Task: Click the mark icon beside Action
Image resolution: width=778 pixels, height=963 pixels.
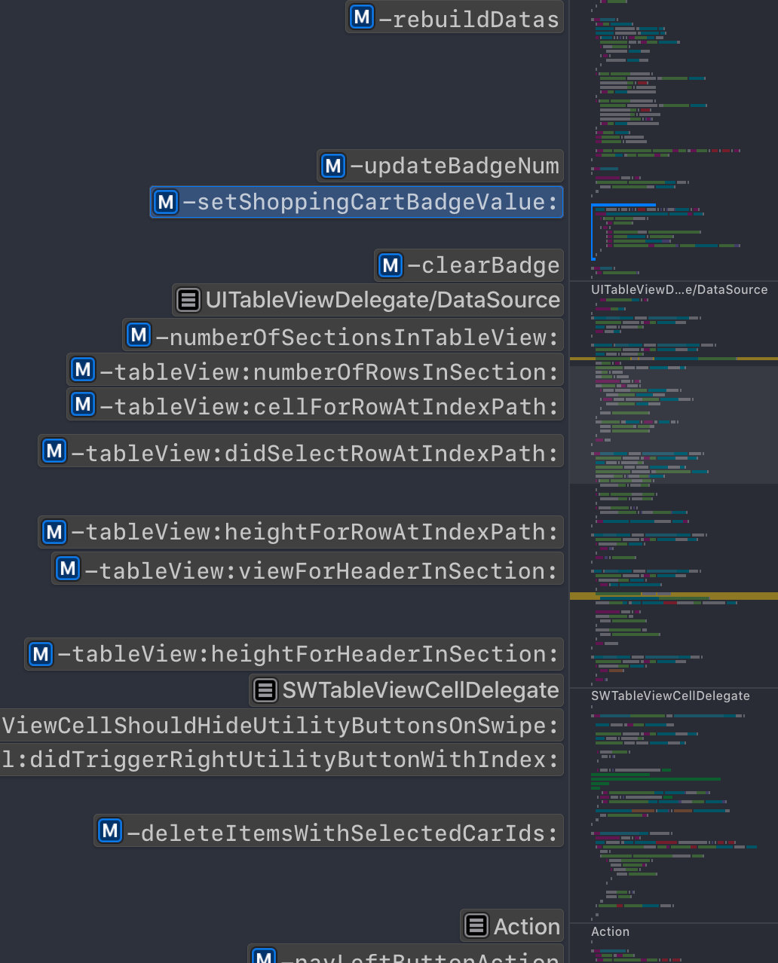Action: tap(476, 925)
